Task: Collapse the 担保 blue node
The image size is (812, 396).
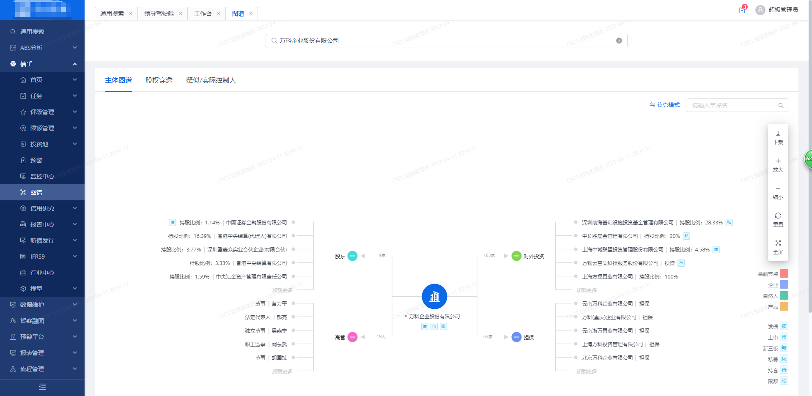Action: click(516, 337)
